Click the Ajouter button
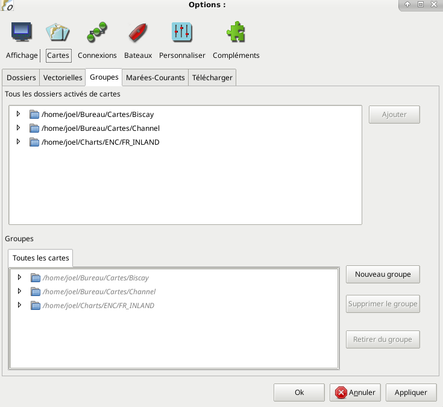443x407 pixels. point(394,115)
